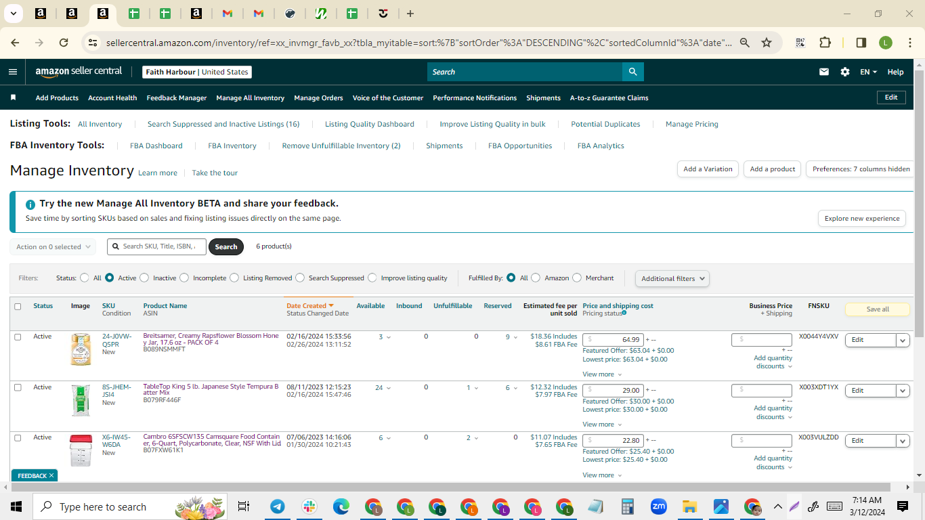Click the Chrome profile avatar L
Image resolution: width=925 pixels, height=520 pixels.
point(886,43)
